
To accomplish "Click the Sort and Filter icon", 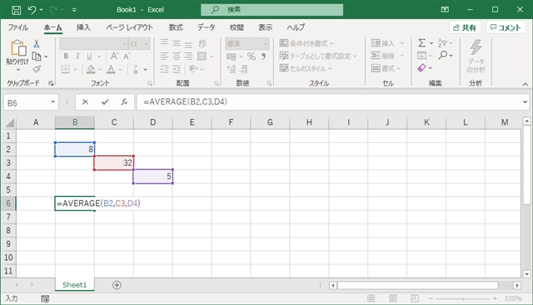I will pos(442,43).
